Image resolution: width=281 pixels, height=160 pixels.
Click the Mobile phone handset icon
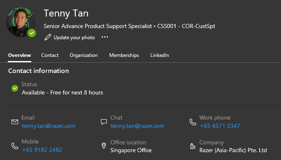pos(15,146)
